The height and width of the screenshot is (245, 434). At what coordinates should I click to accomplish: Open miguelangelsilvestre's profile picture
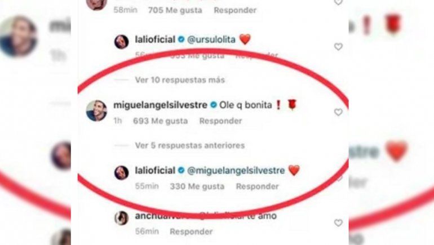[x=96, y=110]
